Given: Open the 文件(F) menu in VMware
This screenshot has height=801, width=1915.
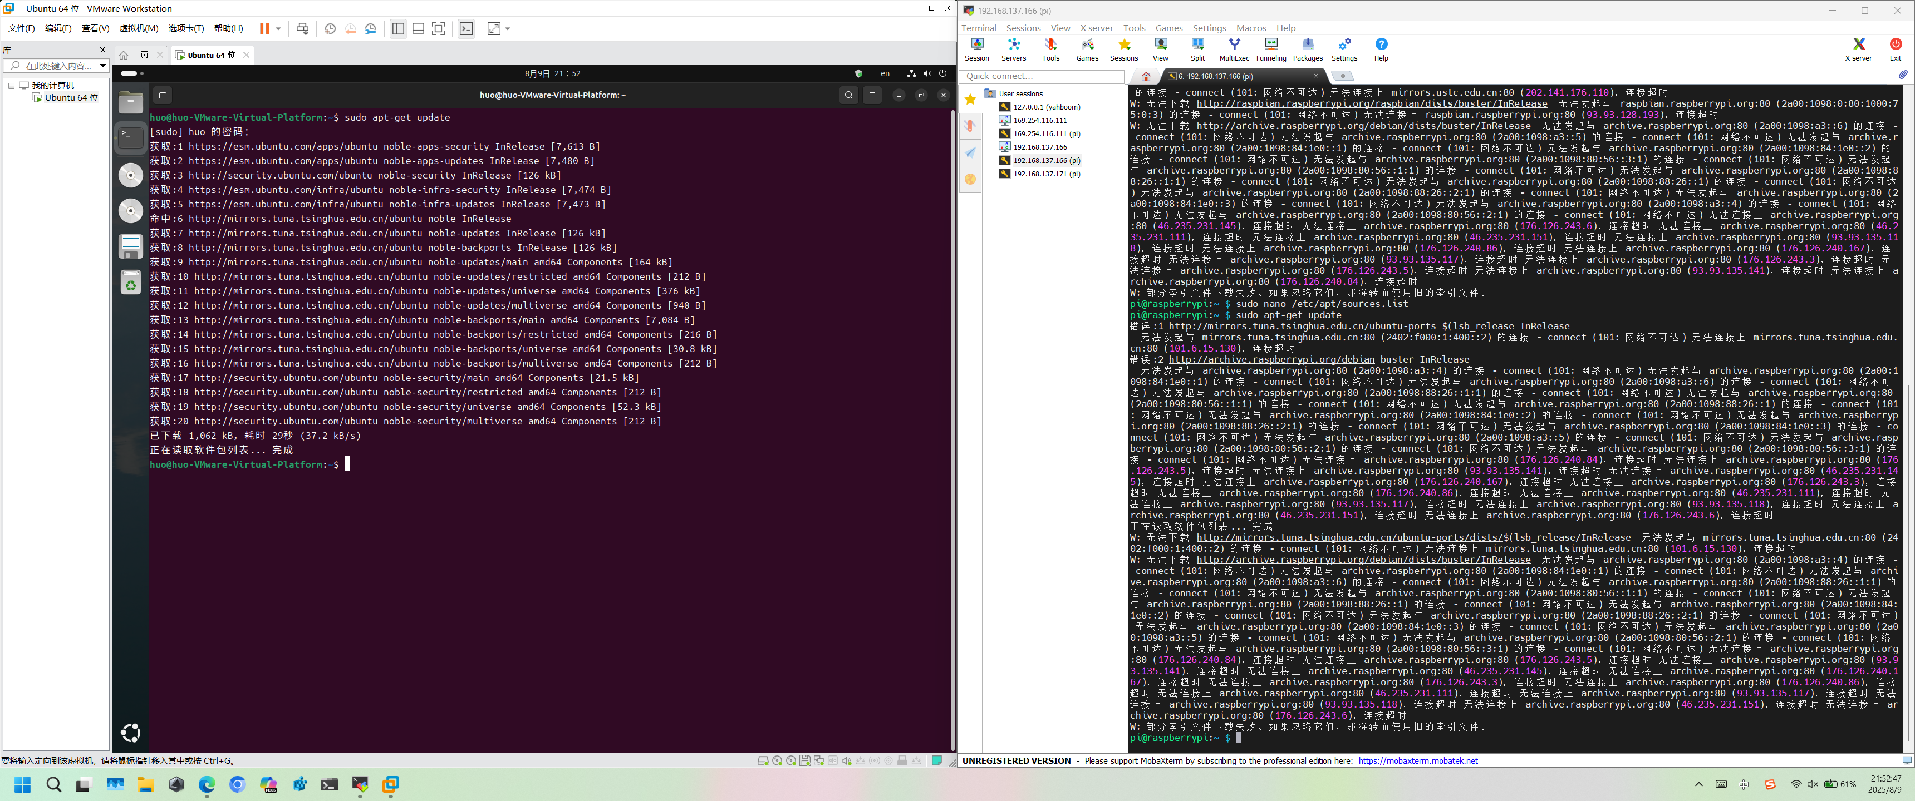Looking at the screenshot, I should [x=22, y=28].
